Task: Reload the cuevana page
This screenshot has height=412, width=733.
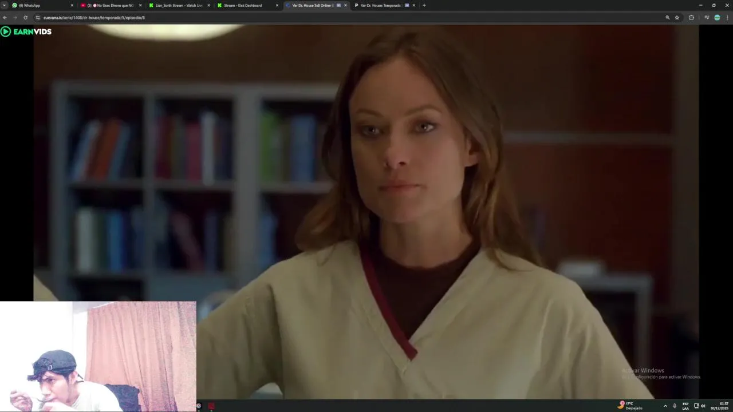Action: point(25,18)
